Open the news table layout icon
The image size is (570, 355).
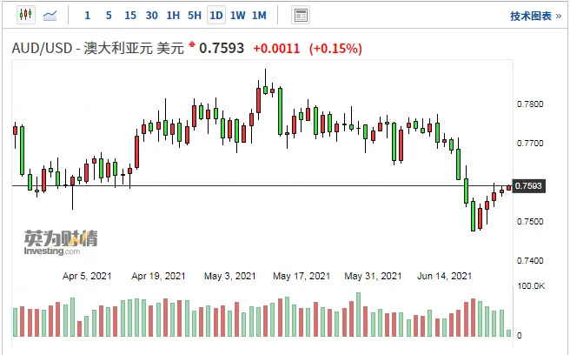[301, 16]
